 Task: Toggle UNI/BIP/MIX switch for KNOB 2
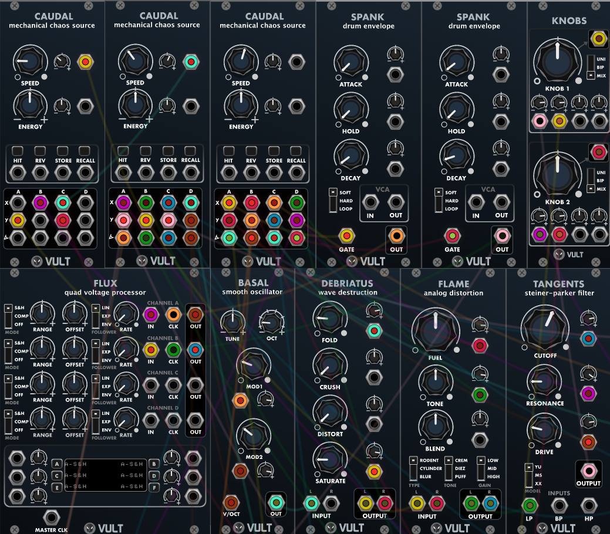591,180
